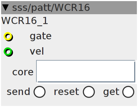The width and height of the screenshot is (138, 107).
Task: Click the core attribute label
Action: point(23,72)
